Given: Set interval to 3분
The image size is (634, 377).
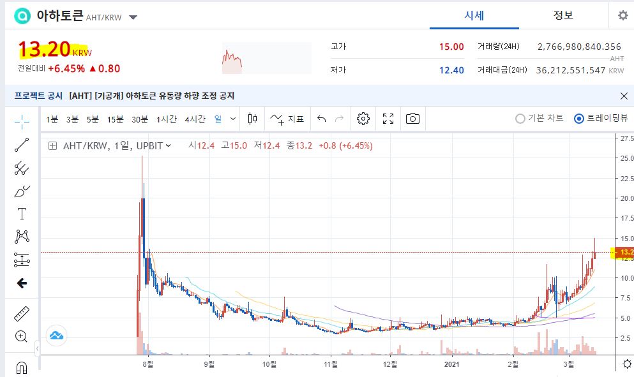Looking at the screenshot, I should pos(72,119).
